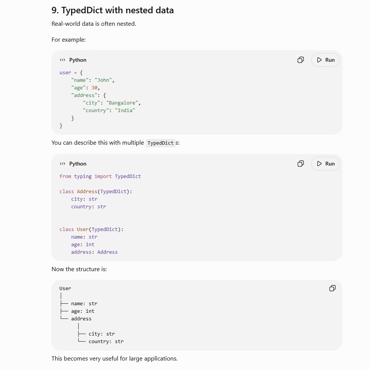Click the 'Now the structure is:' text
Viewport: 370px width, 370px height.
79,269
